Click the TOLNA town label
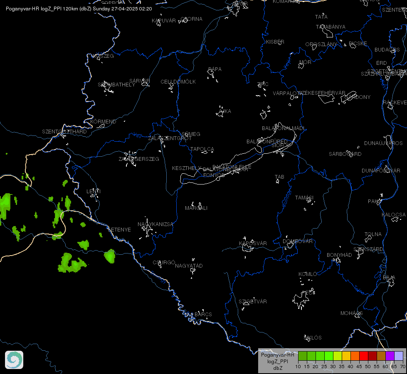This screenshot has height=374, width=407. pos(373,234)
